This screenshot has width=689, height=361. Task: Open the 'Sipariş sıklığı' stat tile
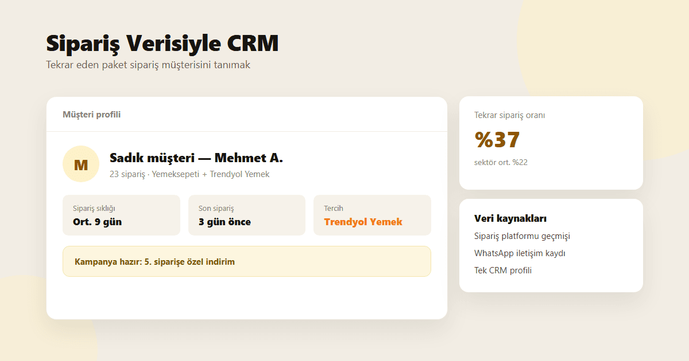coord(121,215)
